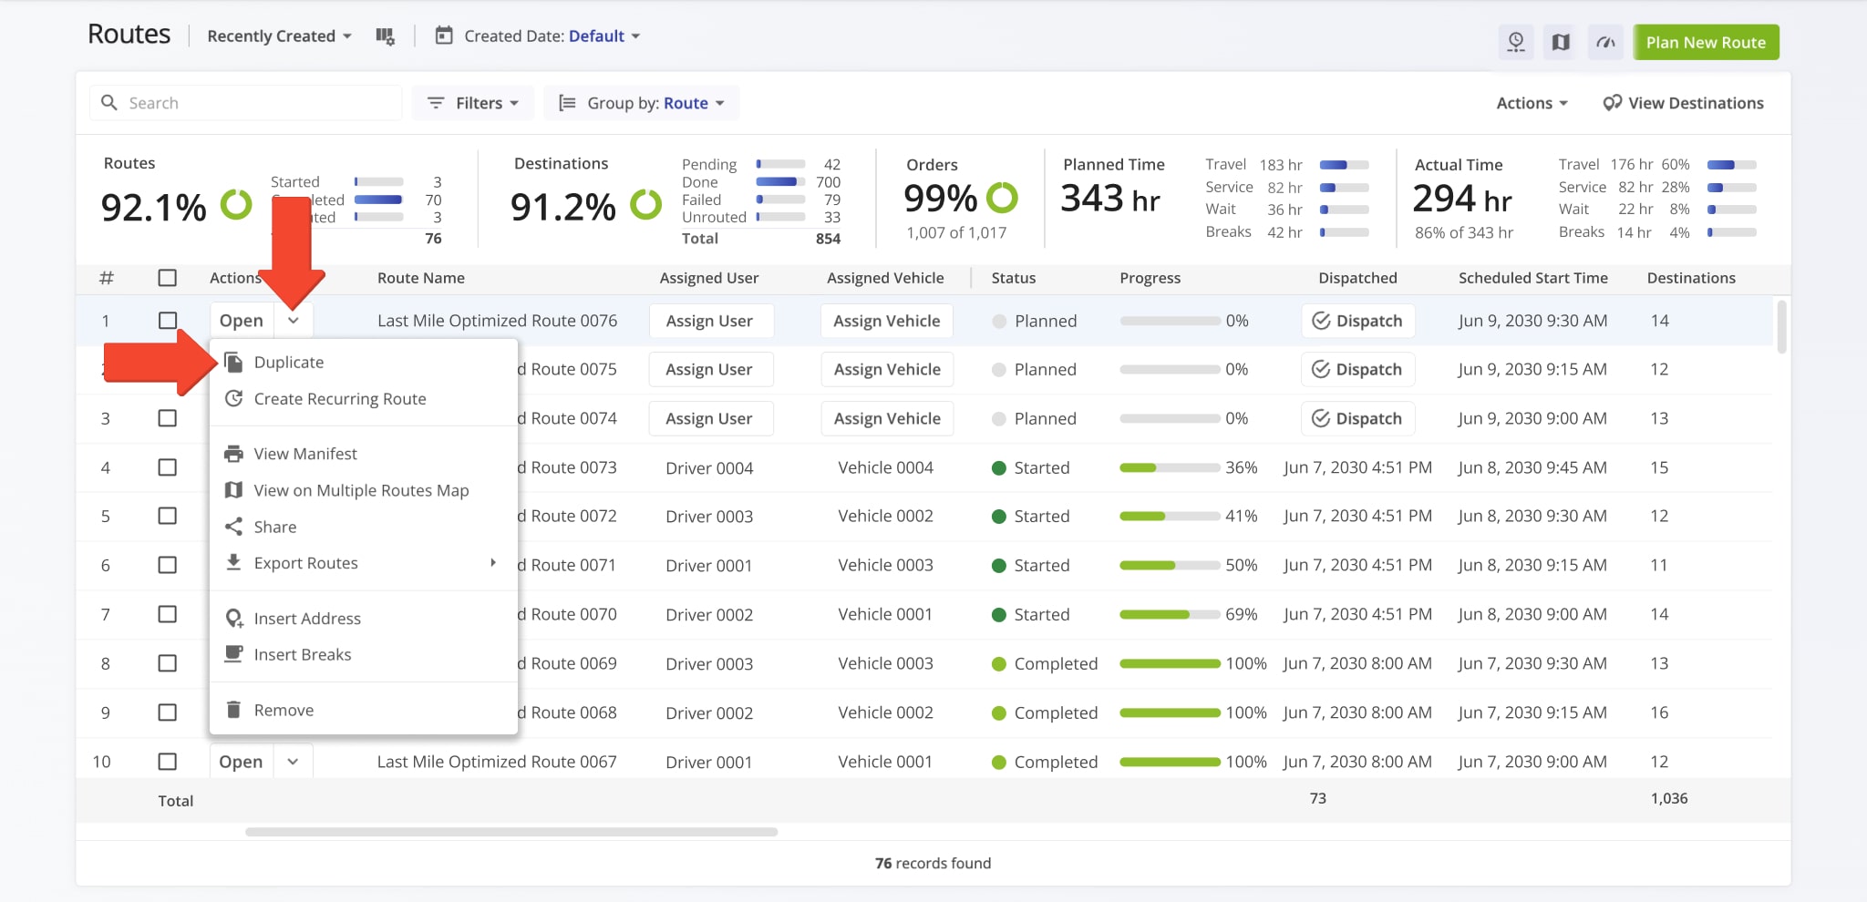This screenshot has width=1867, height=902.
Task: Expand the Actions dropdown in the toolbar
Action: (1532, 103)
